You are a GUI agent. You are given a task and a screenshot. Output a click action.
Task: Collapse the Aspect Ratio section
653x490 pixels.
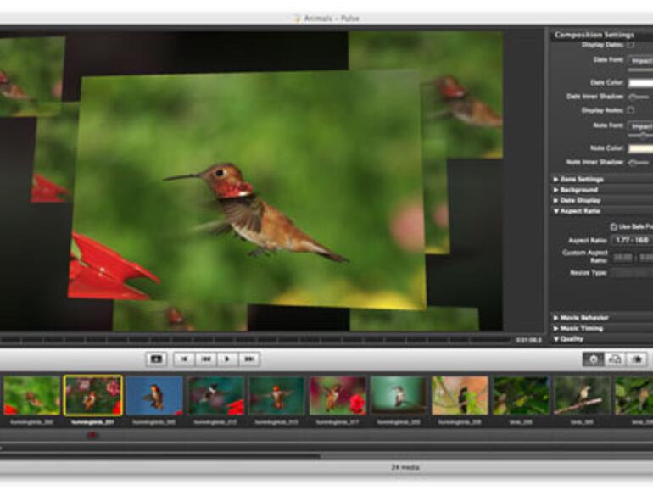[602, 211]
